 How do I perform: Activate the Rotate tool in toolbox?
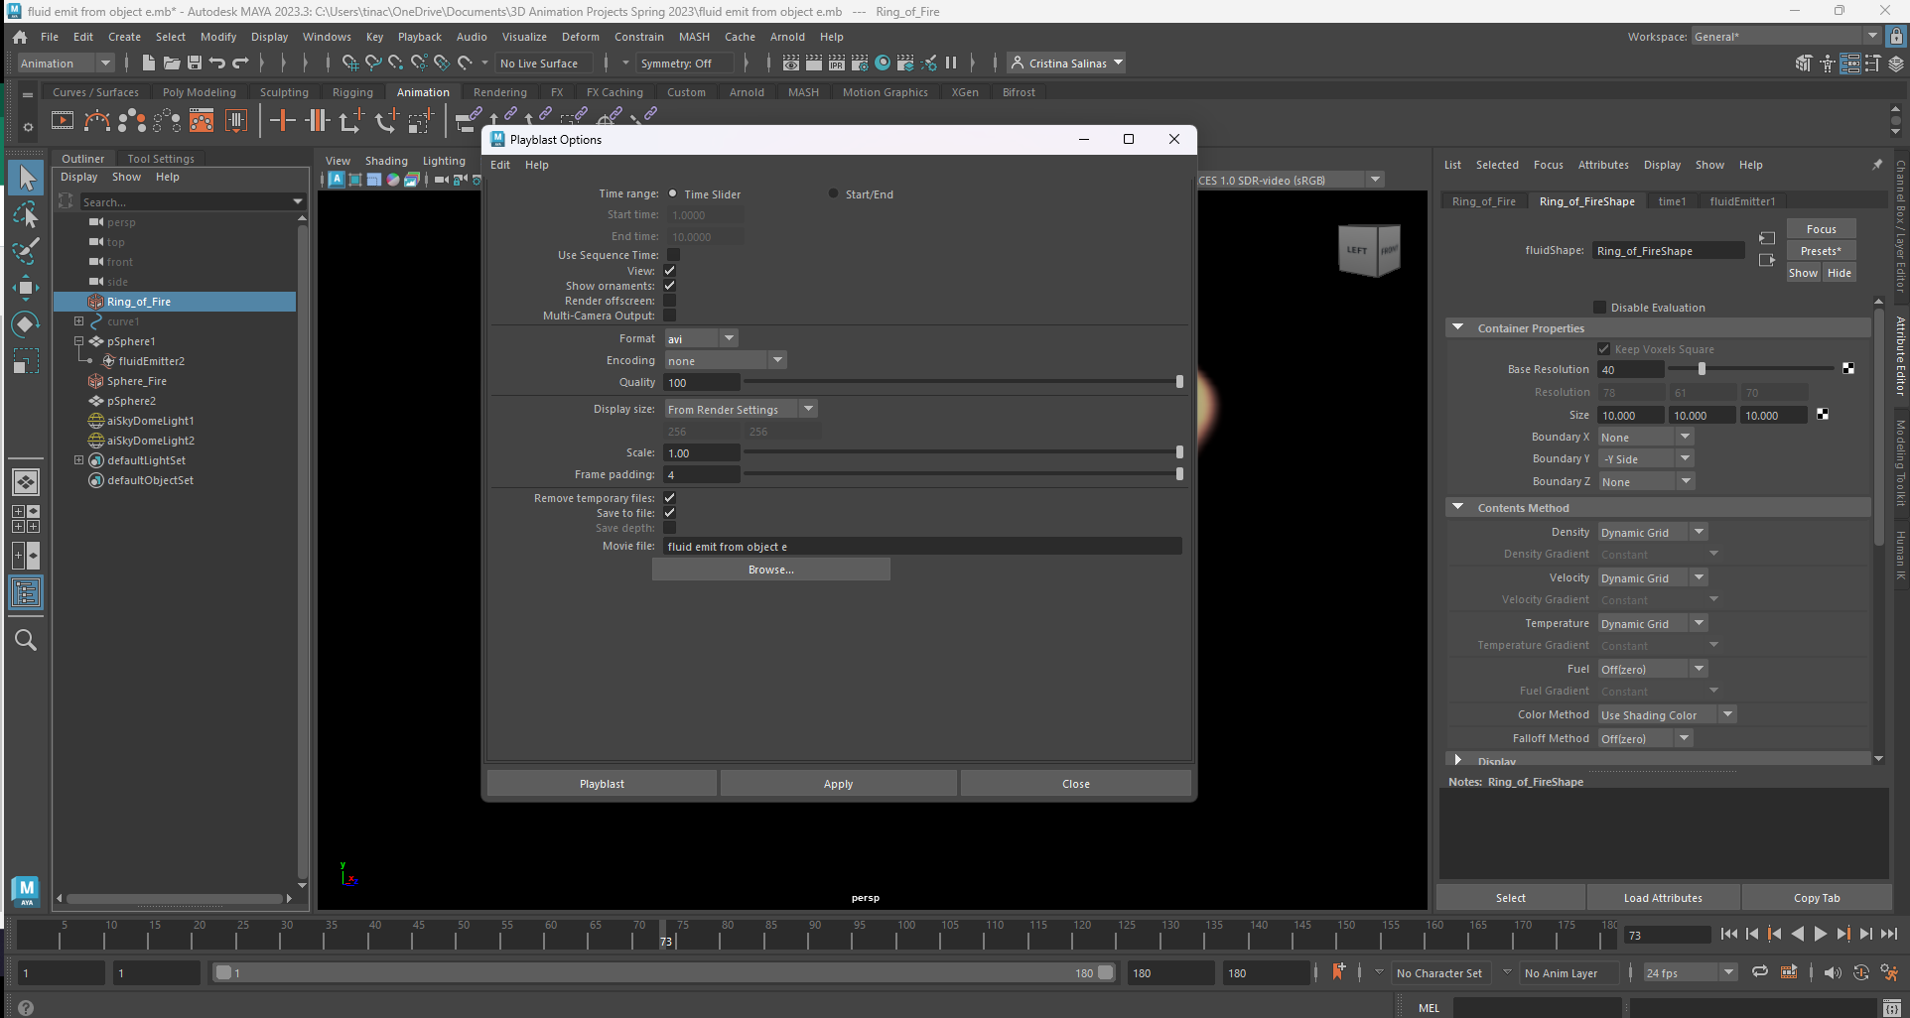[26, 324]
